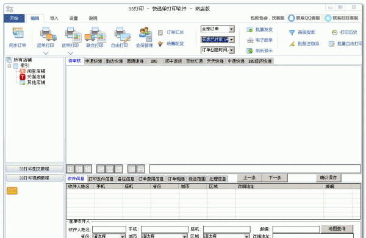366x238 pixels.
Task: Collapse the 索引 tree node
Action: pos(9,66)
